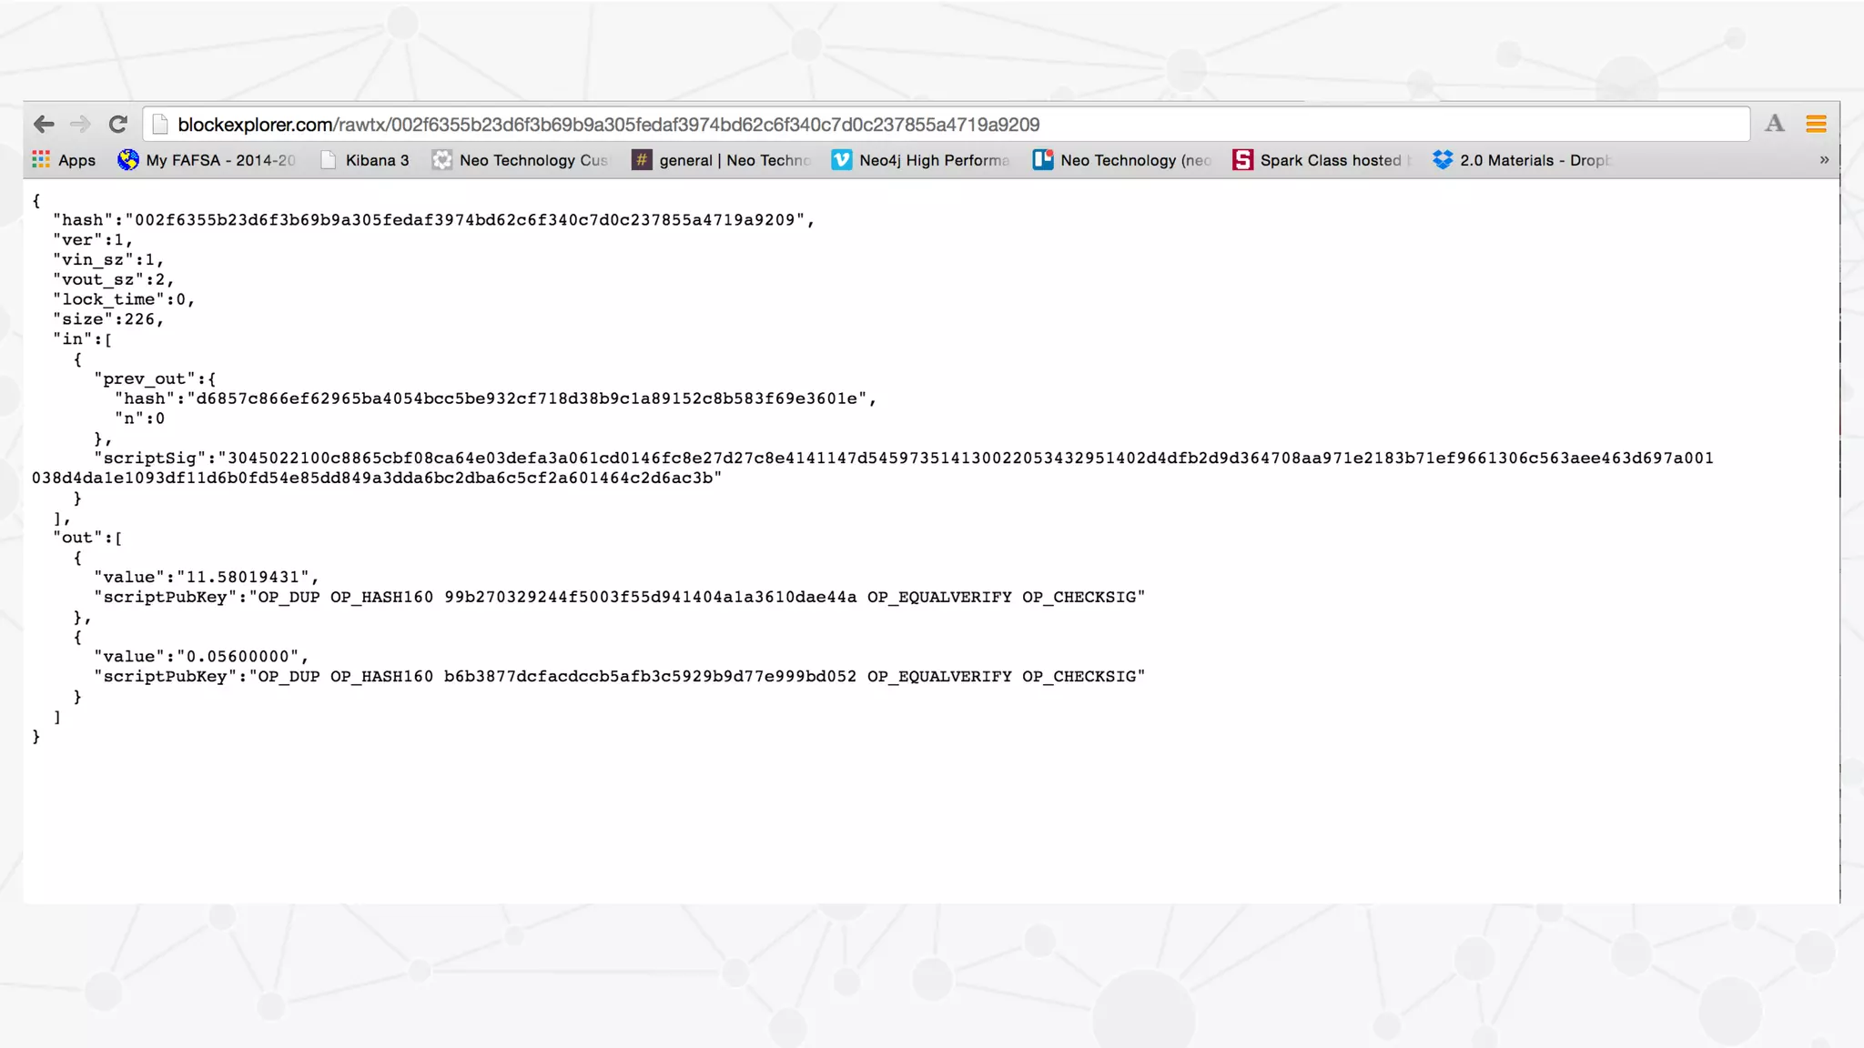Click the page icon in address bar
Viewport: 1864px width, 1048px height.
[x=160, y=125]
